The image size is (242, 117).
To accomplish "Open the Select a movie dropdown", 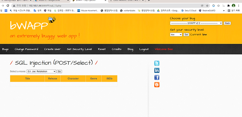I will 41,71.
